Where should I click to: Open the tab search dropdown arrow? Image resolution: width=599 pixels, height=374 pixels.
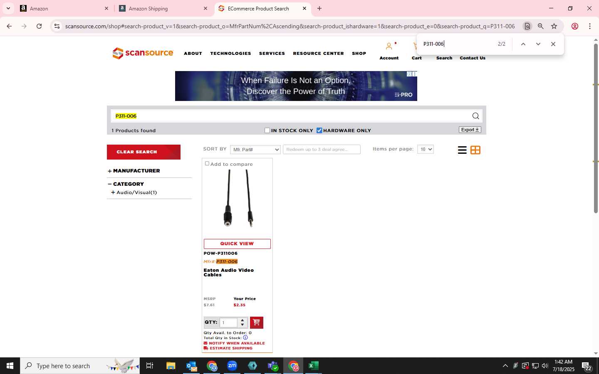(x=8, y=8)
